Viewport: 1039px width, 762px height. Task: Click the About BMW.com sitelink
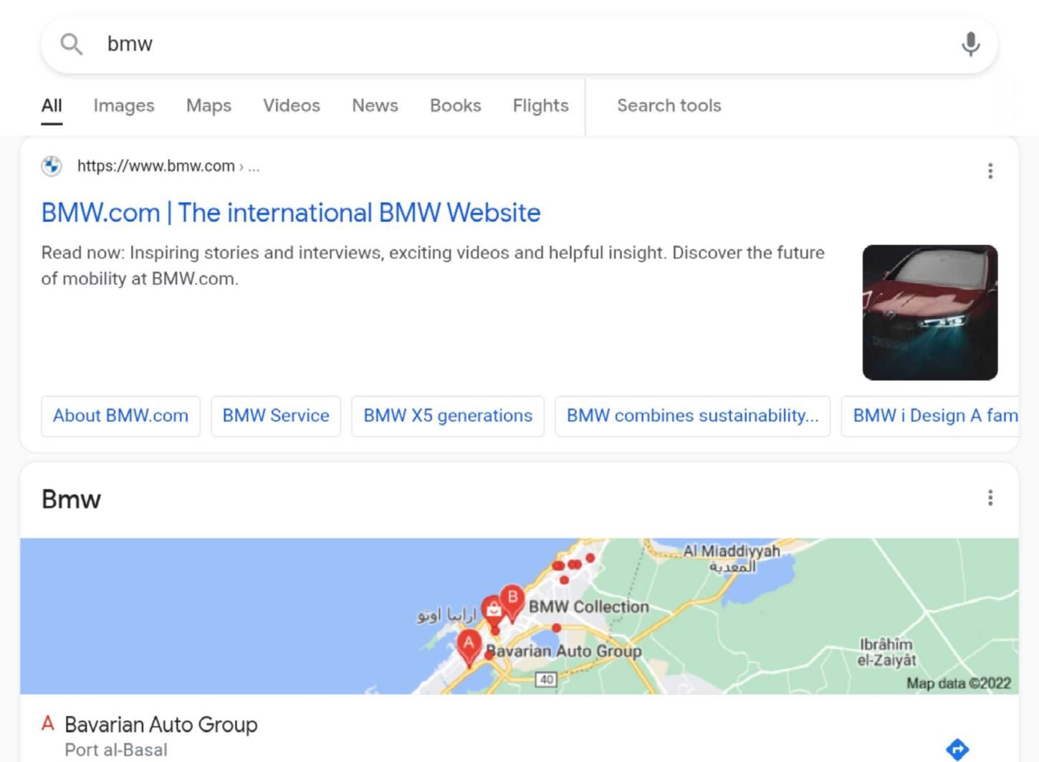(x=120, y=416)
